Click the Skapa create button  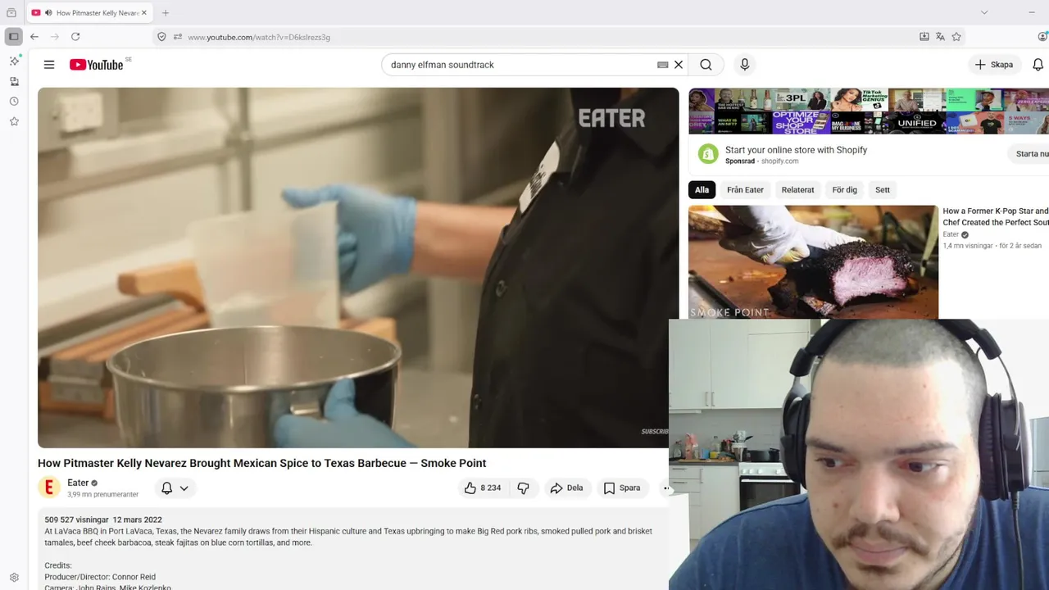[994, 65]
